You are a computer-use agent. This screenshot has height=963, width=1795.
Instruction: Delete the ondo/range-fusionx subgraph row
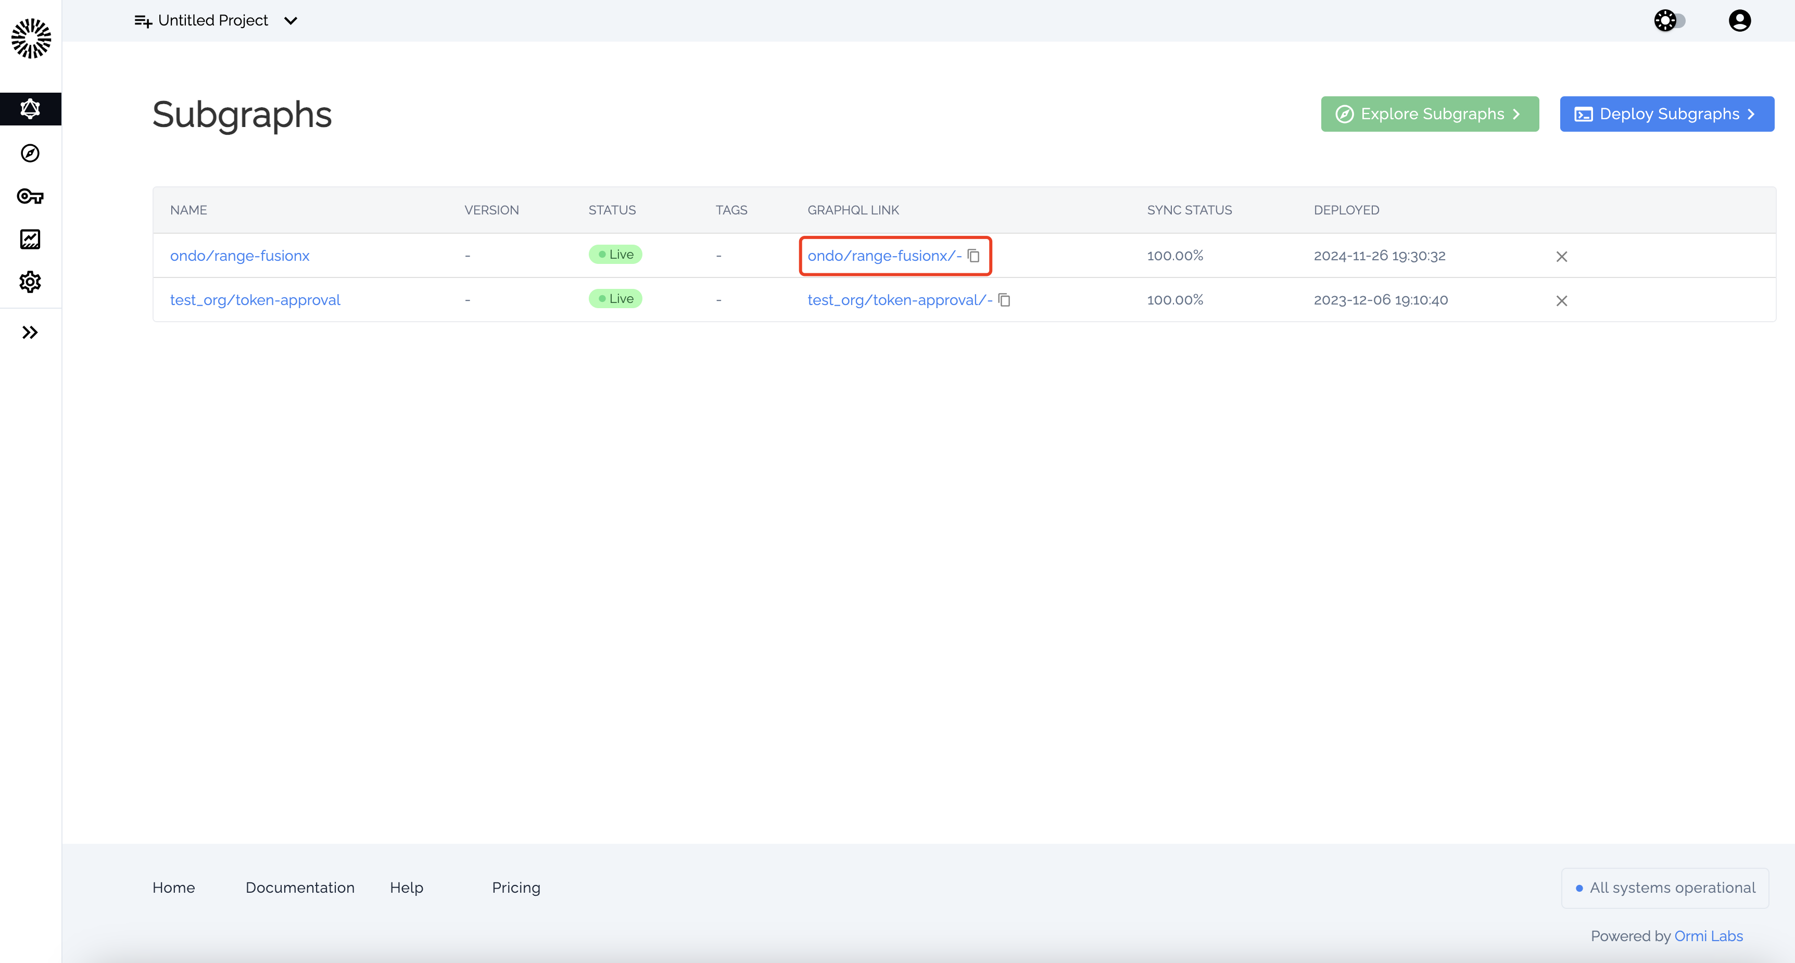[x=1562, y=257]
